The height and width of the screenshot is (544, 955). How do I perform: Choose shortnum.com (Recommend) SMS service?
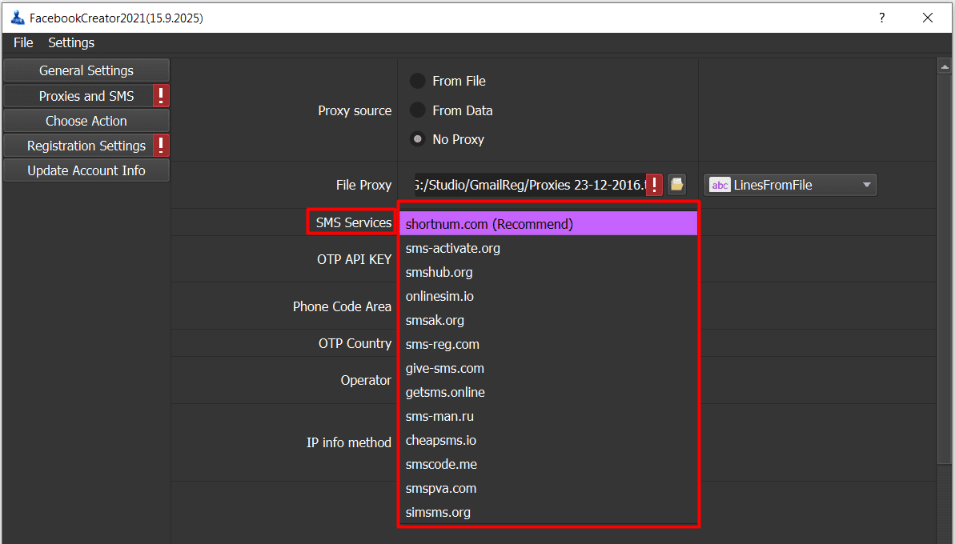548,224
